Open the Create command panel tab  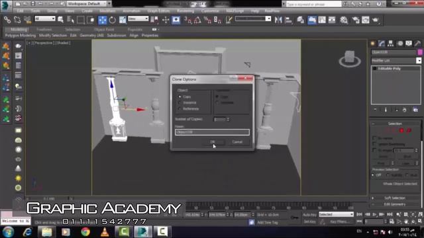tap(373, 44)
